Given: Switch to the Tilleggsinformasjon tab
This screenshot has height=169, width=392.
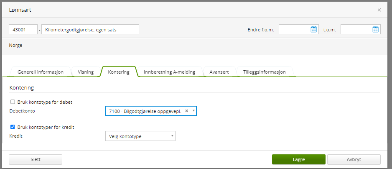Looking at the screenshot, I should [264, 72].
